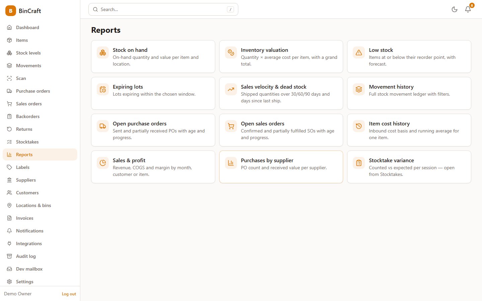This screenshot has width=482, height=301.
Task: Click the Returns arrow icon in sidebar
Action: coord(9,129)
